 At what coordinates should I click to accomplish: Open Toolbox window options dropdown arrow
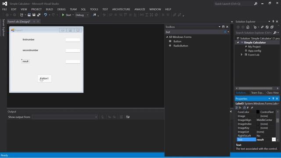pyautogui.click(x=220, y=27)
